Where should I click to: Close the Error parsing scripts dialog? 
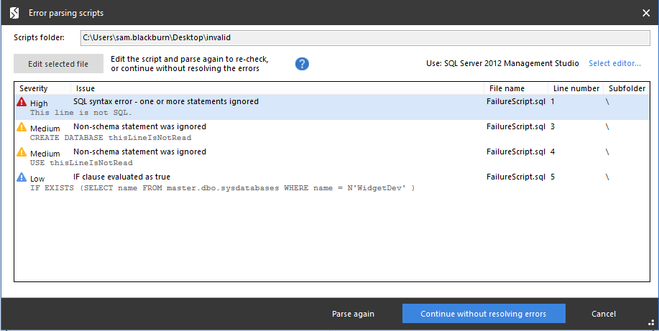tap(645, 12)
